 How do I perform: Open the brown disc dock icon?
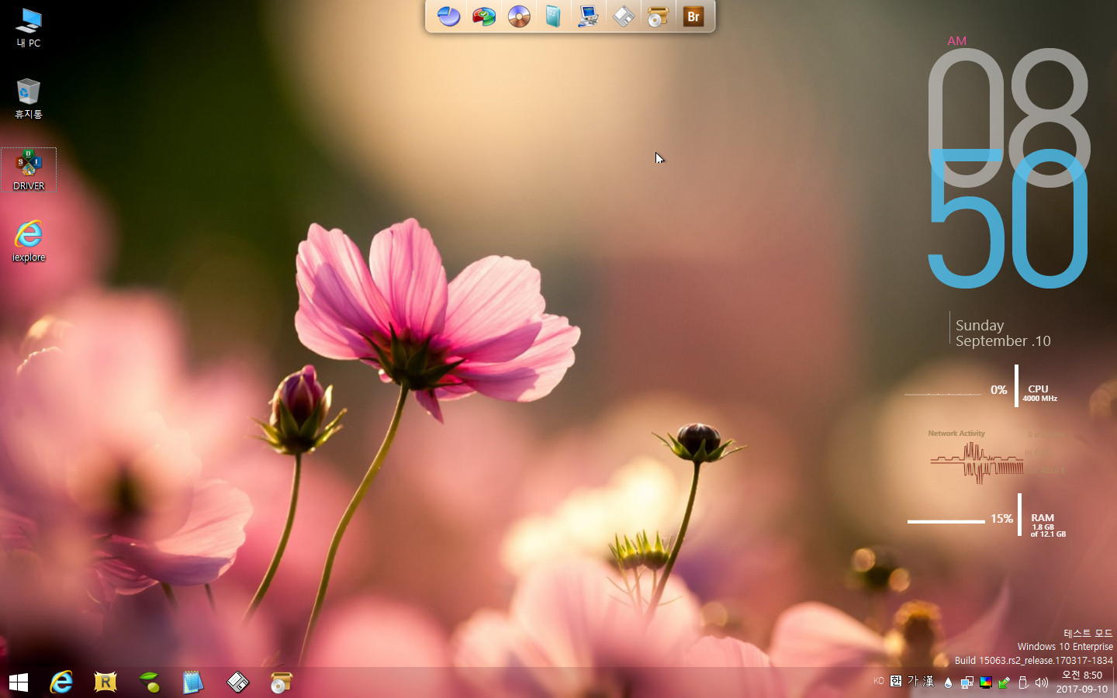point(519,16)
